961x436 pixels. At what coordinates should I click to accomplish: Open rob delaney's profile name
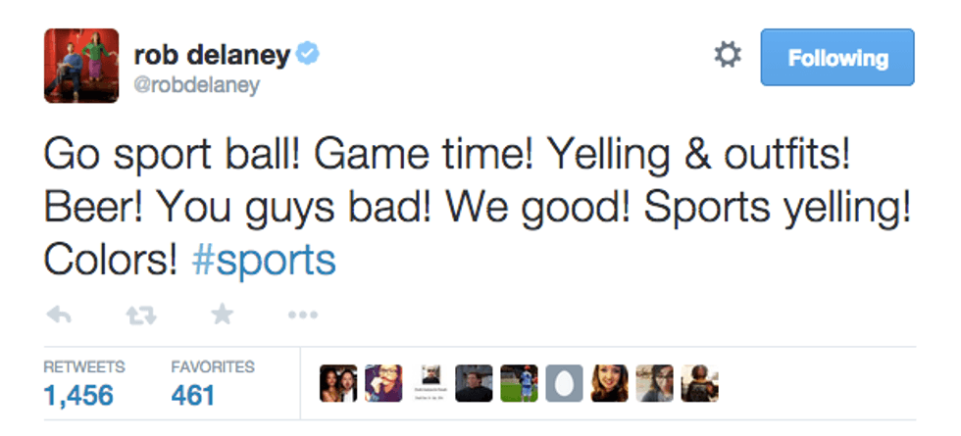[x=211, y=56]
